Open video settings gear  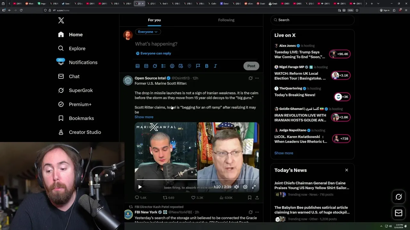[245, 187]
